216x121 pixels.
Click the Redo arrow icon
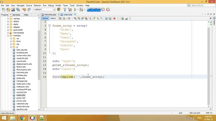click(x=29, y=10)
